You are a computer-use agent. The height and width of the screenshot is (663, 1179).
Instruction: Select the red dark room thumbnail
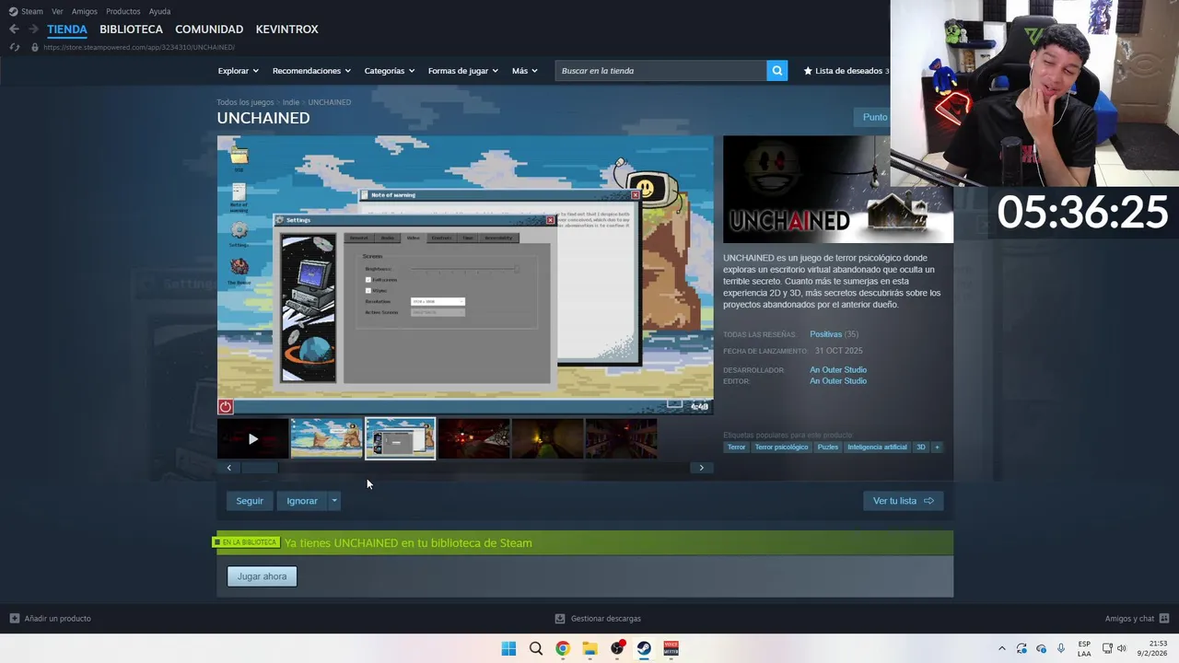coord(474,439)
